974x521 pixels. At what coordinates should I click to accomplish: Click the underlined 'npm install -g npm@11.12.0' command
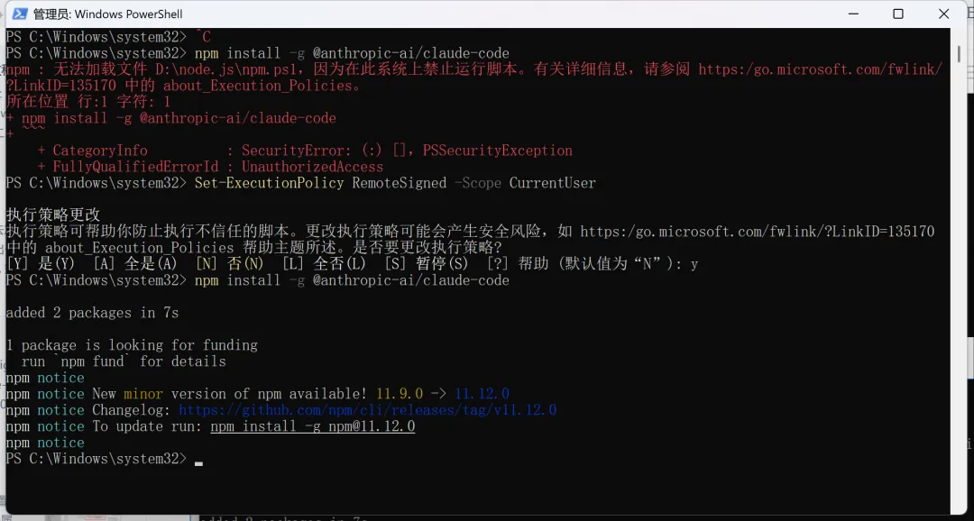(312, 426)
